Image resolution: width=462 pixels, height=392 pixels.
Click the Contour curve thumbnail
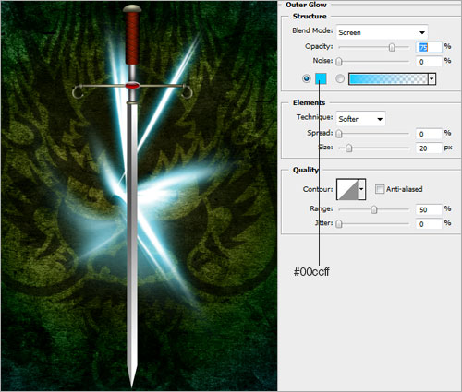(x=347, y=189)
